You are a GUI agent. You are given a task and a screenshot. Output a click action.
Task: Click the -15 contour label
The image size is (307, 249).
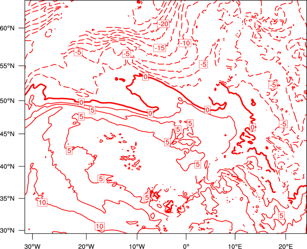click(x=160, y=48)
